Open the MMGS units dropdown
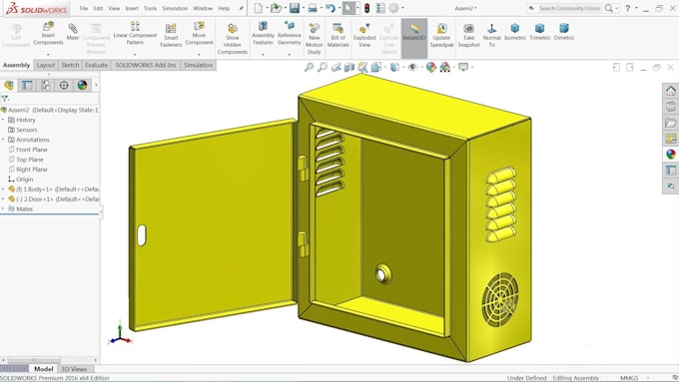This screenshot has width=679, height=382. click(x=648, y=378)
